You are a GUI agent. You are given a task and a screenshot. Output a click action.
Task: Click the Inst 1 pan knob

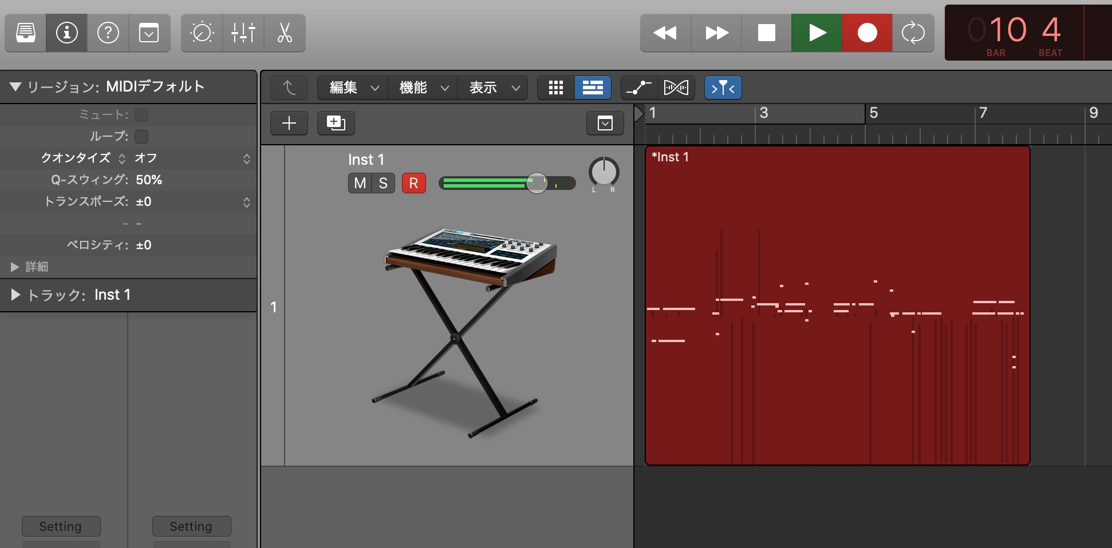click(604, 171)
